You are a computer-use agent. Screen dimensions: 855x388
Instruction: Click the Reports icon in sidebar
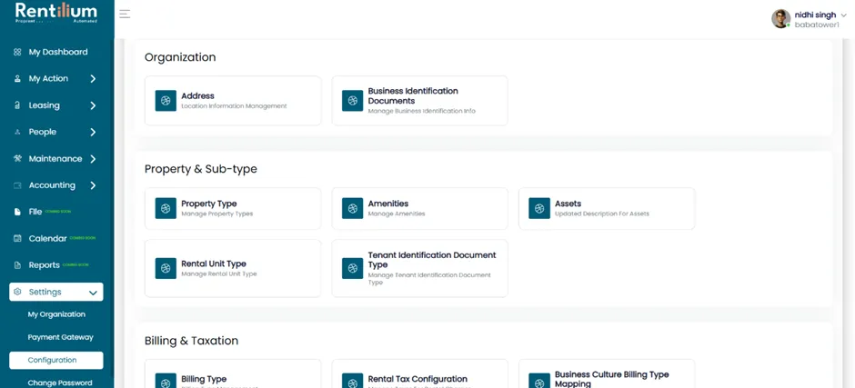coord(17,264)
